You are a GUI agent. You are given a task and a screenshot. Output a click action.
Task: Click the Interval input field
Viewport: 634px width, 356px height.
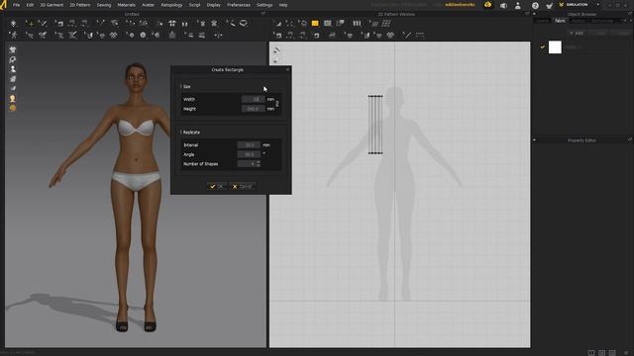[249, 144]
